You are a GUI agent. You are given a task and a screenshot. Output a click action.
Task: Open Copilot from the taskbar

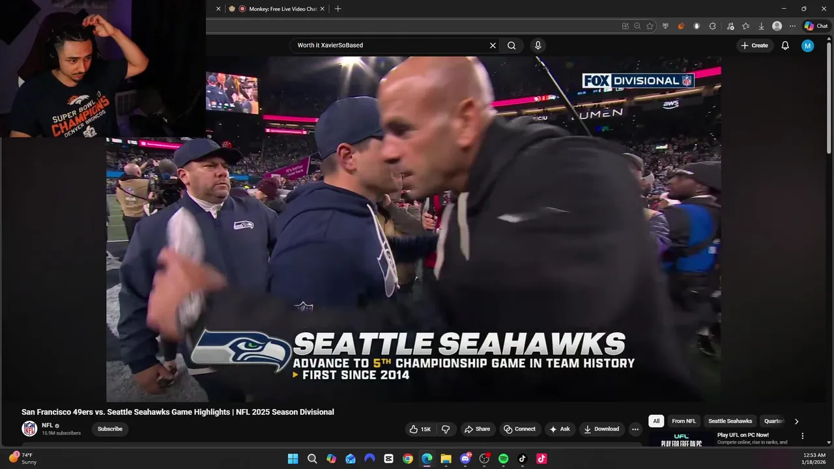point(331,459)
